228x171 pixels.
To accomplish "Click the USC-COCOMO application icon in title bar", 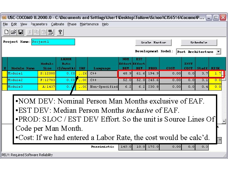I will [4, 17].
